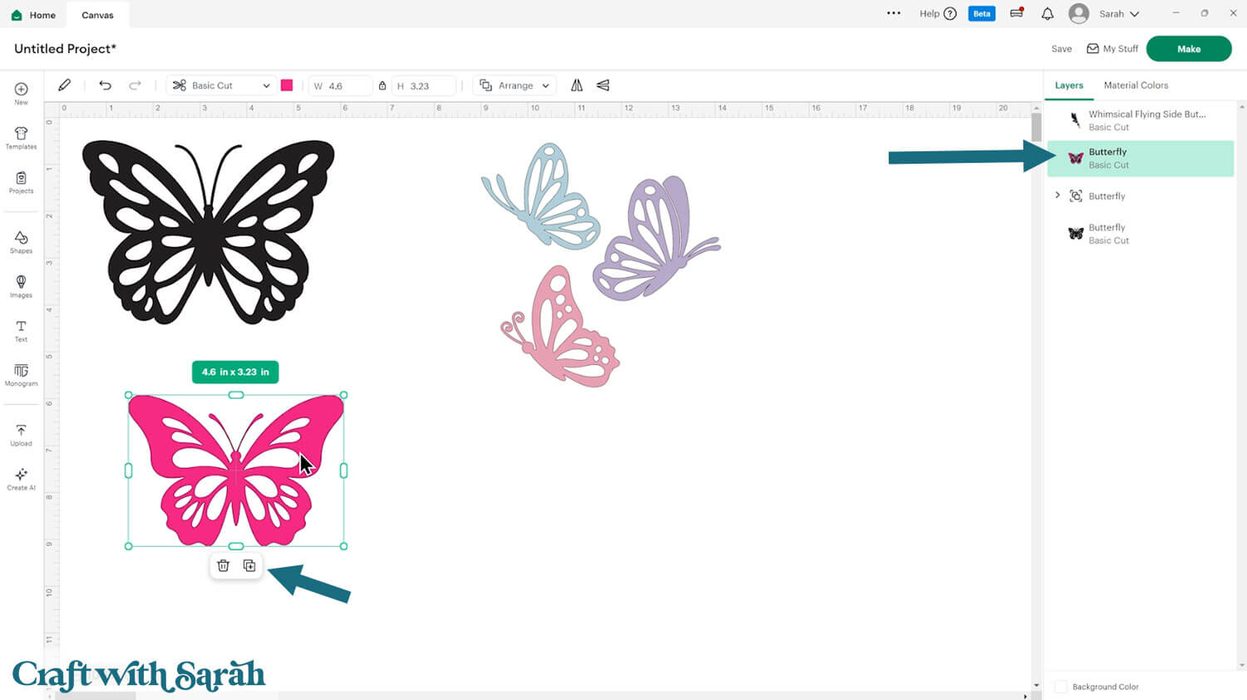Click the green Make button
1247x700 pixels.
1188,49
